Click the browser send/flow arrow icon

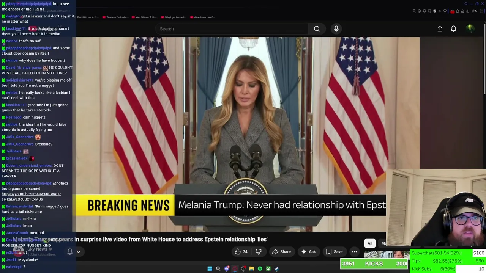(x=440, y=11)
